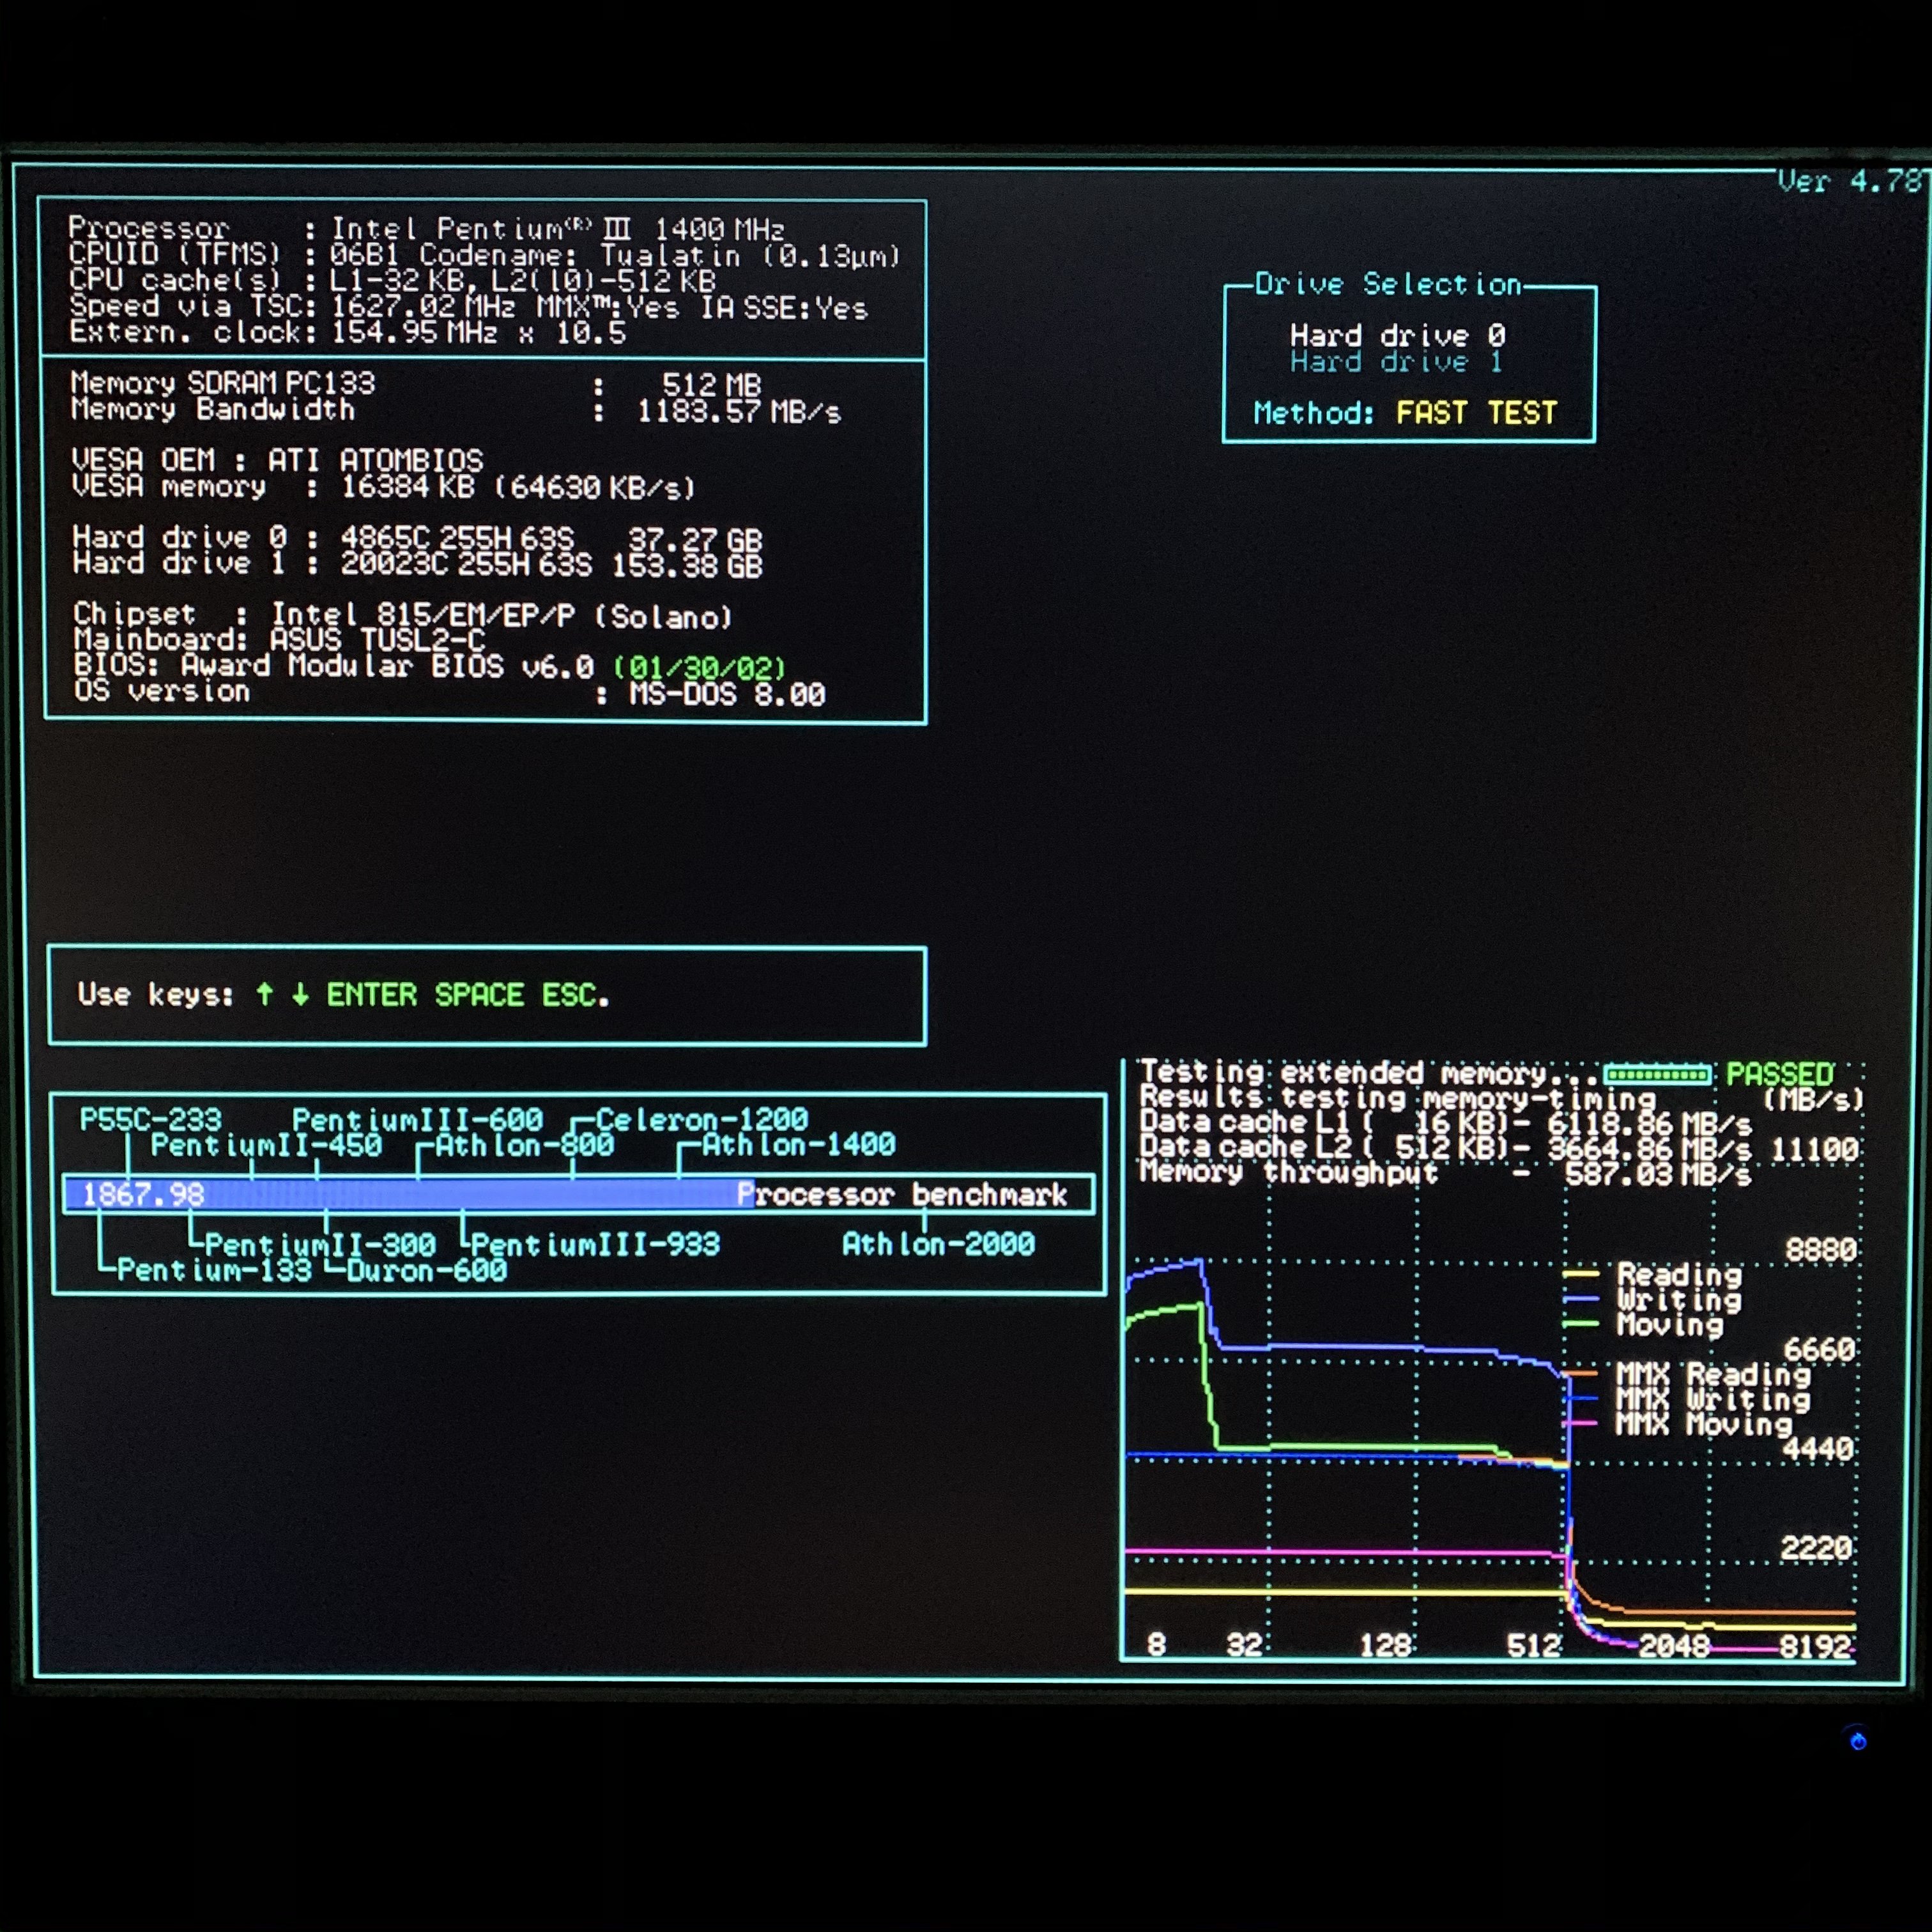
Task: Click the blue Writing legend line
Action: pyautogui.click(x=1581, y=1299)
